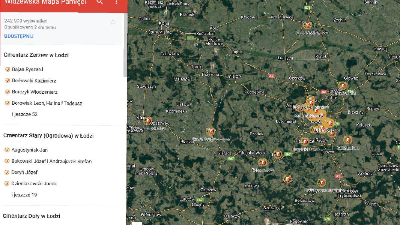
Task: Select Bajan Ryszard in the list
Action: 27,69
